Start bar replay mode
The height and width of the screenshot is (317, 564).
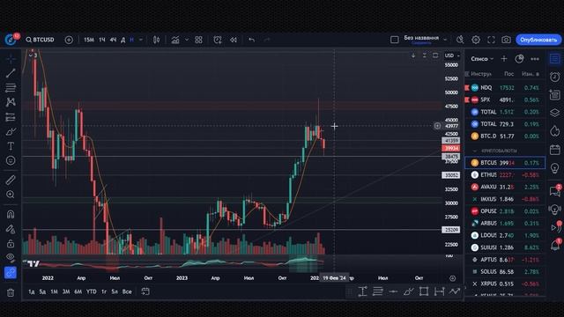234,40
